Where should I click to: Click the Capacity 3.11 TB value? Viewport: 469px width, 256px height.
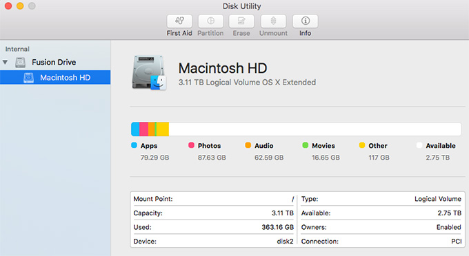click(x=283, y=213)
